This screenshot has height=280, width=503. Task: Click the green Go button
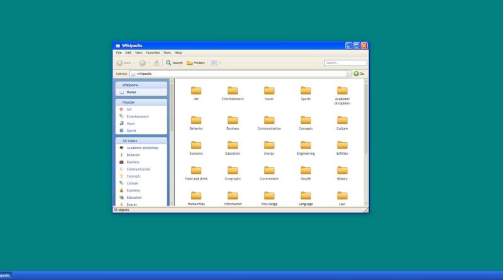[x=359, y=74]
